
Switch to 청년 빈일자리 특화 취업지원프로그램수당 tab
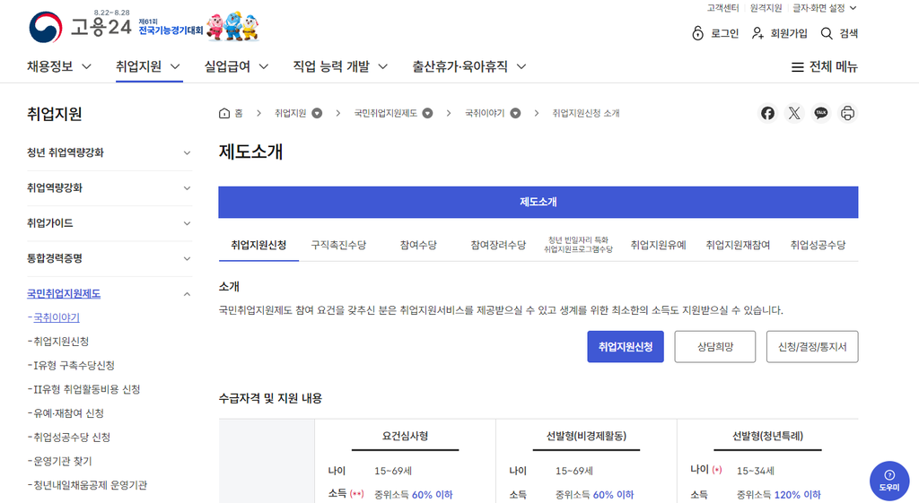(578, 246)
